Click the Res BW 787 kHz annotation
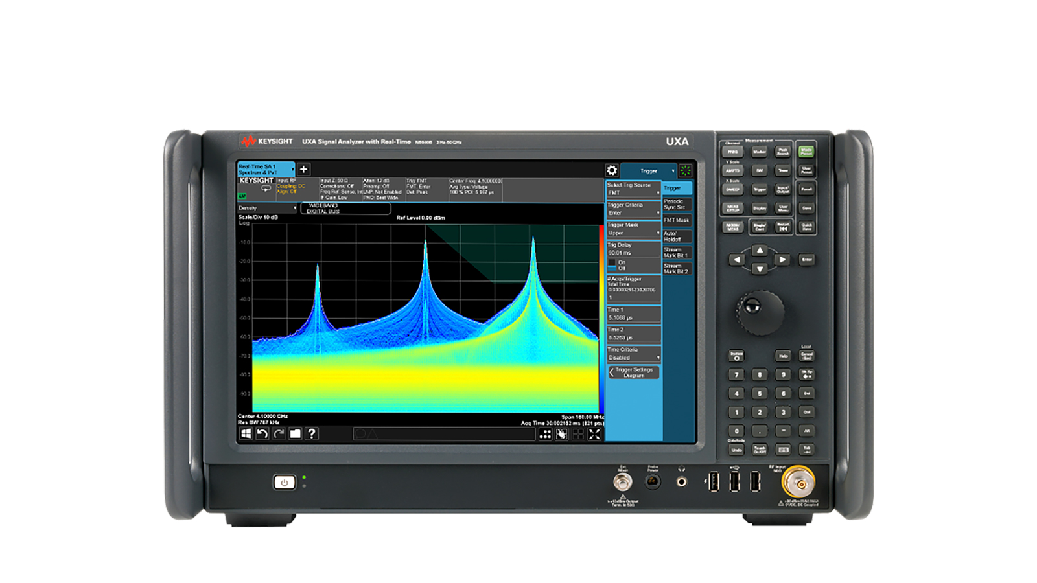Viewport: 1037px width, 583px height. (x=259, y=422)
